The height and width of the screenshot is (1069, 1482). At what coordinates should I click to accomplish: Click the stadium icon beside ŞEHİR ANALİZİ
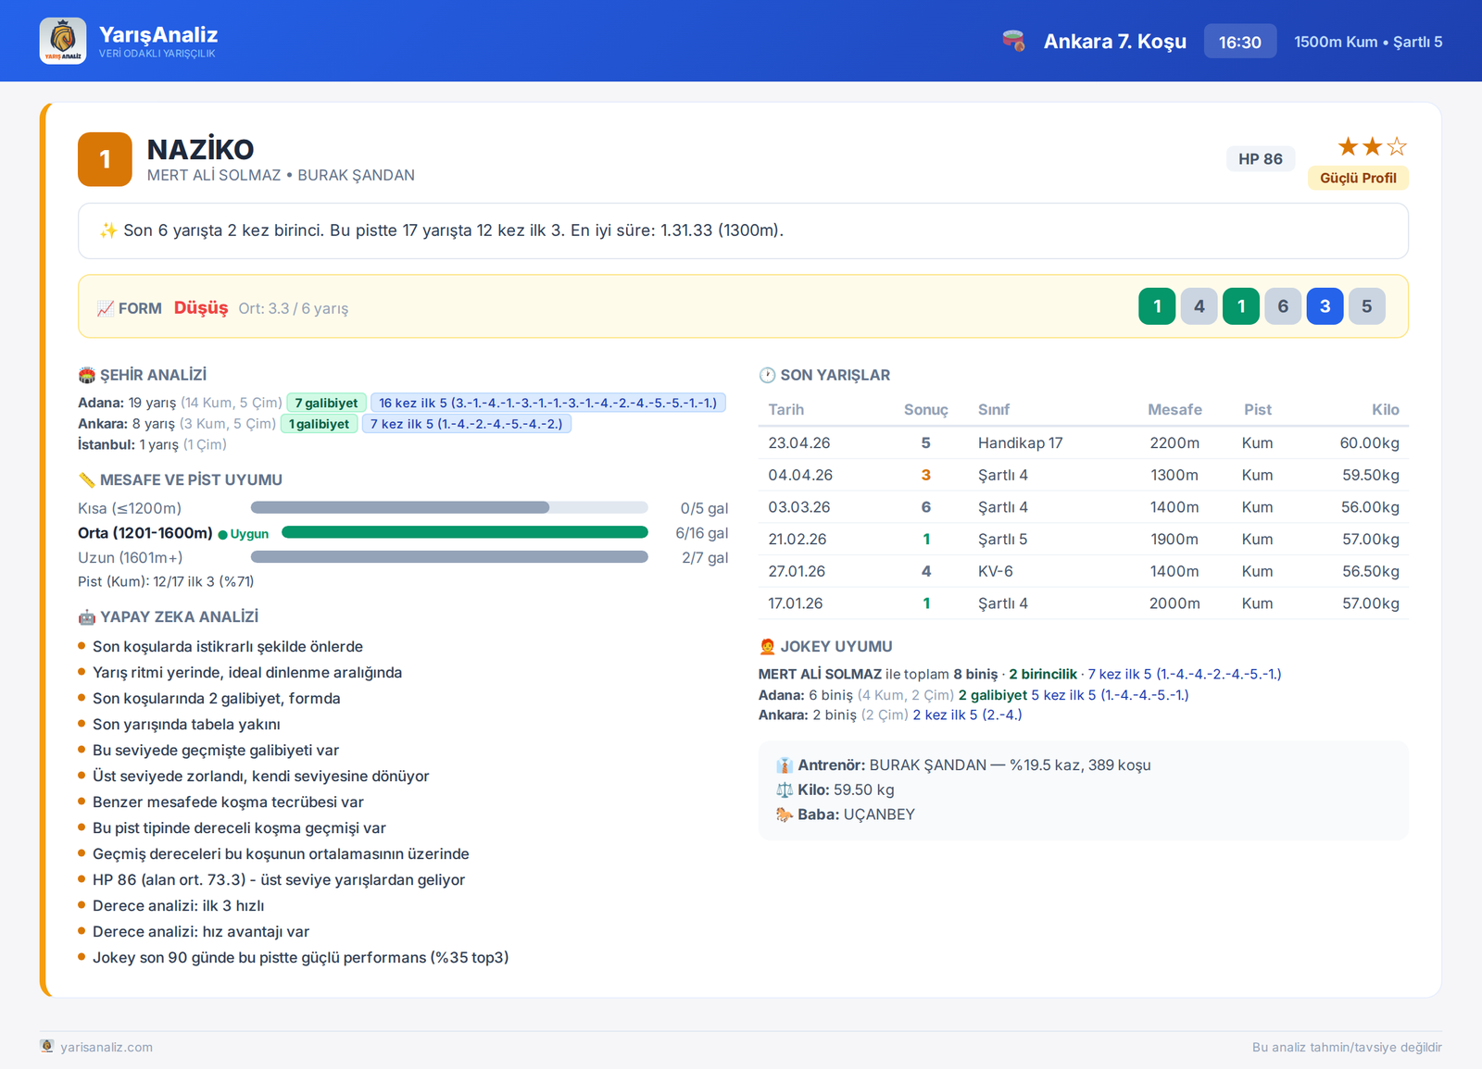[87, 375]
